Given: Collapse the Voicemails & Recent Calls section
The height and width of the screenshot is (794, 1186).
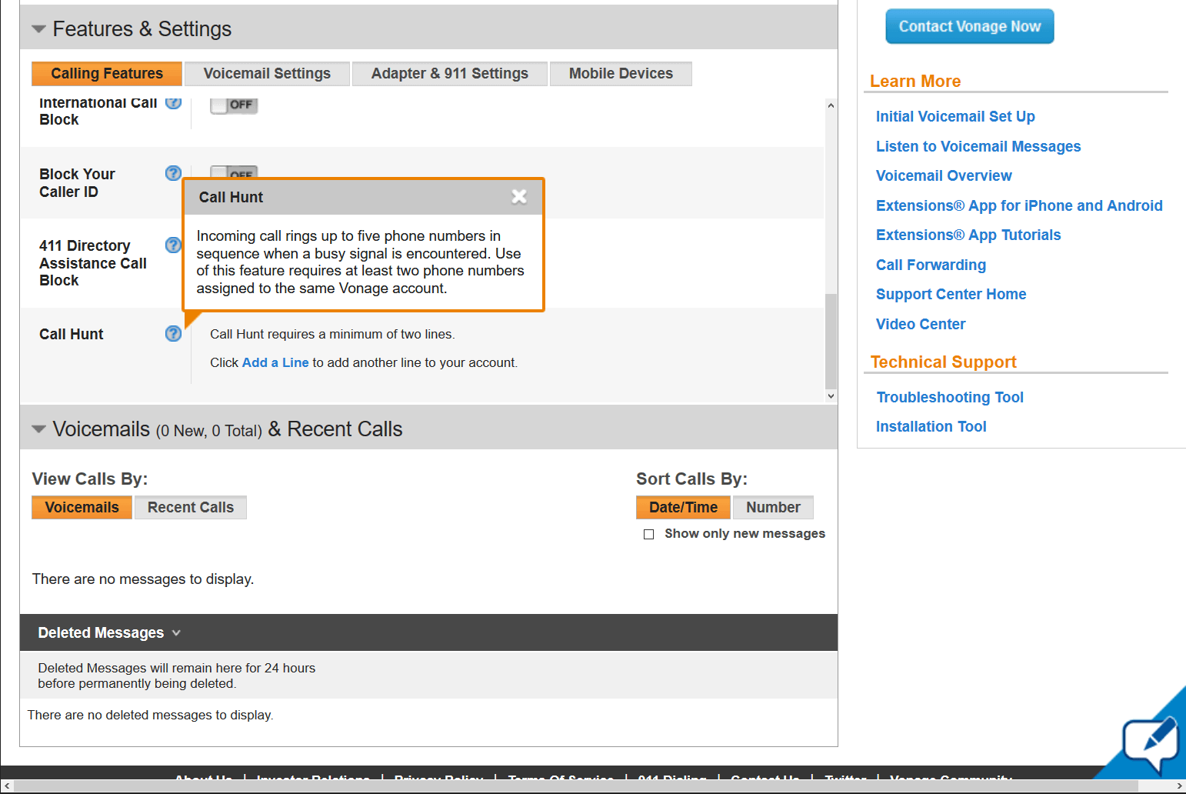Looking at the screenshot, I should [x=38, y=429].
